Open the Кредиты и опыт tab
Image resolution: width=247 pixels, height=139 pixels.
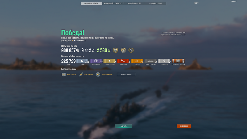click(x=156, y=3)
